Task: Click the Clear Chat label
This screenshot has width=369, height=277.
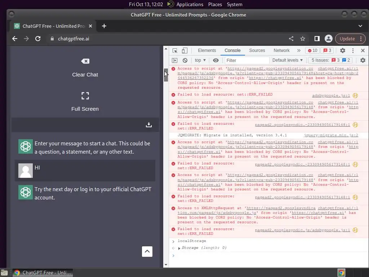Action: (x=85, y=75)
